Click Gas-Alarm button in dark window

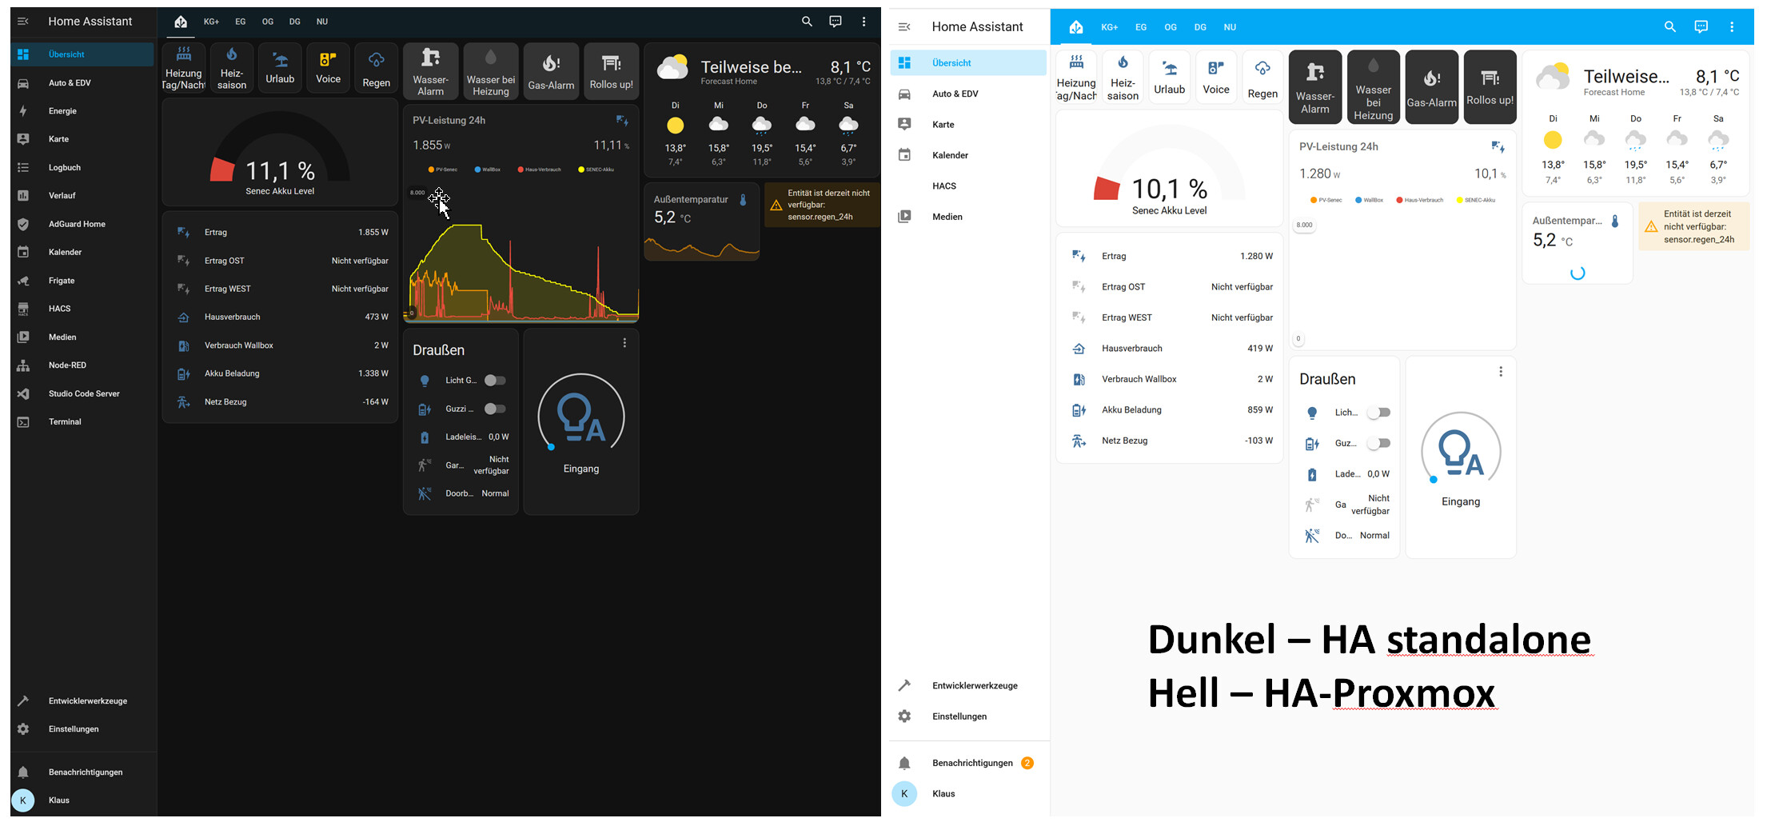(551, 70)
